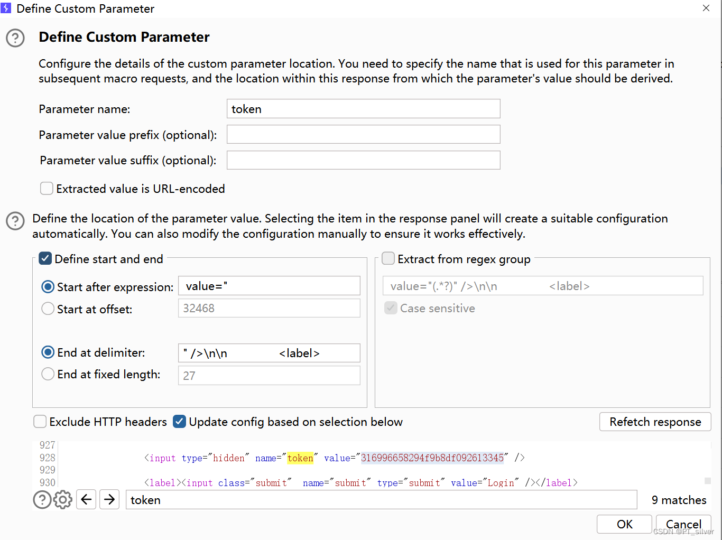Enable Extracted value is URL-encoded checkbox
Image resolution: width=722 pixels, height=540 pixels.
47,189
